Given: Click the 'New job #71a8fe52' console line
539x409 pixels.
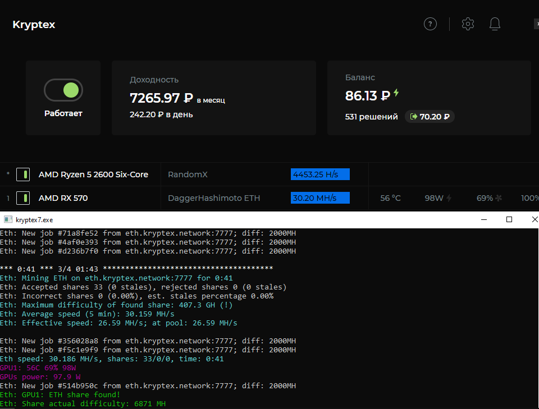Looking at the screenshot, I should pos(148,233).
